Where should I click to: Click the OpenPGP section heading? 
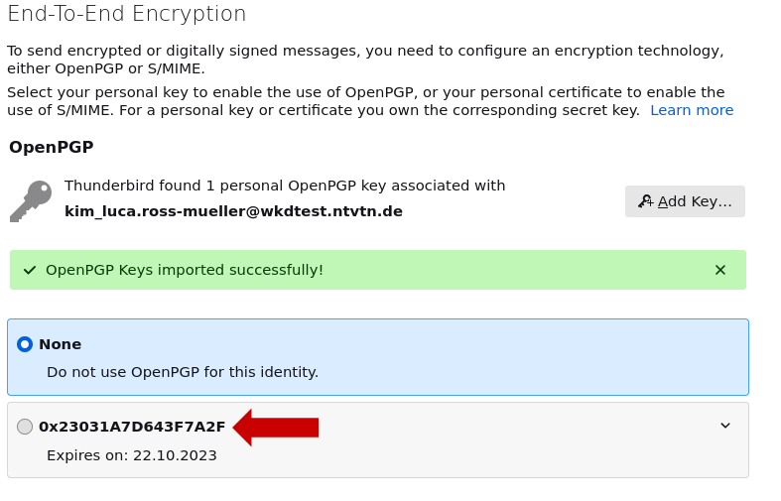point(52,147)
